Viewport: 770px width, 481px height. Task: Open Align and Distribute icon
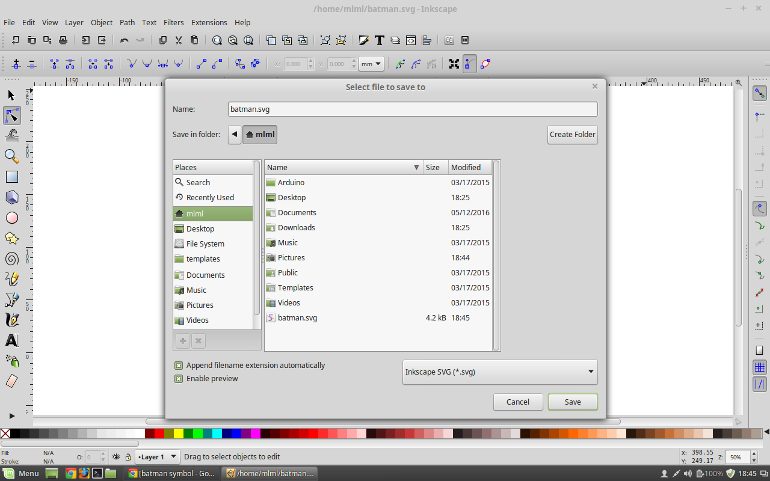click(x=427, y=40)
